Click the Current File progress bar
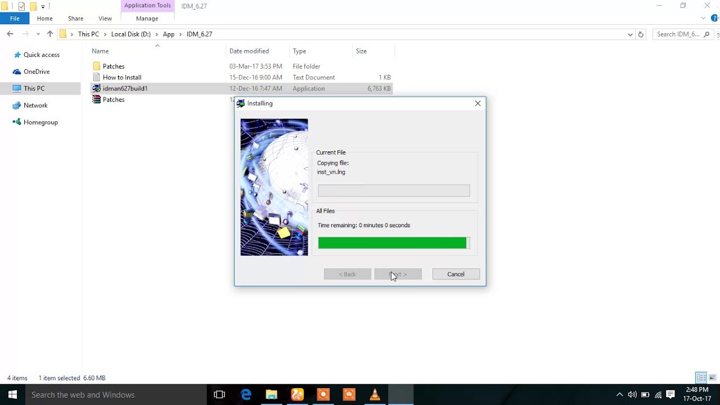Screen dimensions: 720x405 coord(394,191)
